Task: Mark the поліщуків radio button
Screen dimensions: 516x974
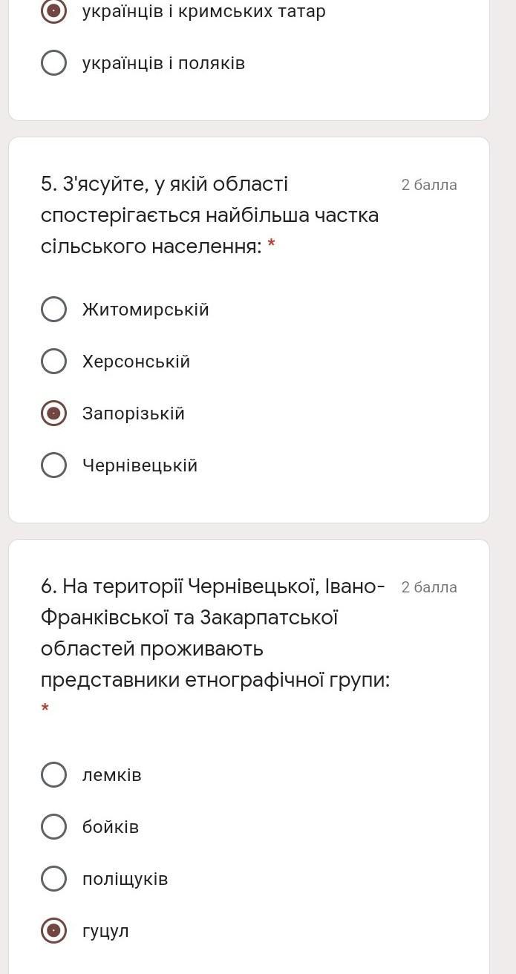Action: coord(53,879)
